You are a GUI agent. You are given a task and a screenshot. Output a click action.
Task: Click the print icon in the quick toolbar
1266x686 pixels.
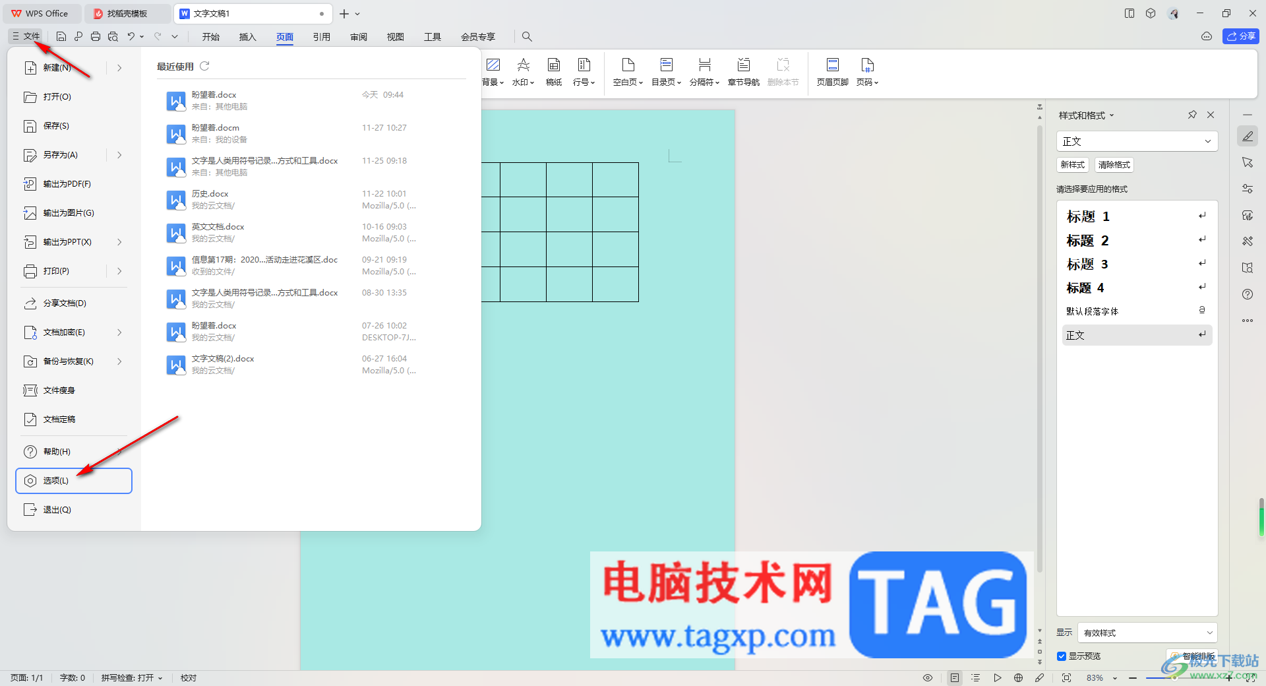click(96, 37)
